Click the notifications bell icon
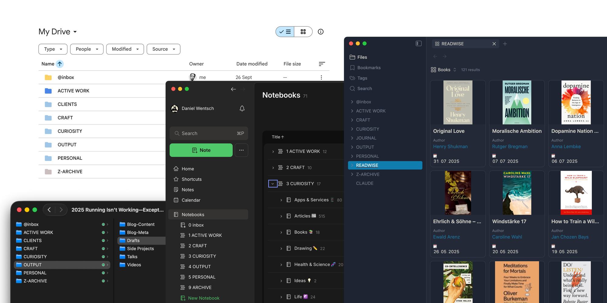Image resolution: width=607 pixels, height=303 pixels. click(x=242, y=108)
